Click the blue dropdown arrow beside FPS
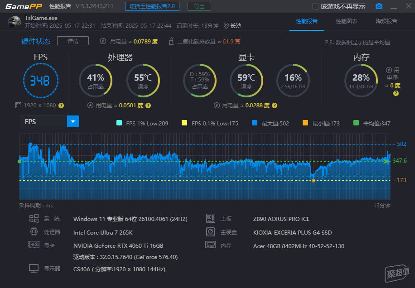 [73, 121]
